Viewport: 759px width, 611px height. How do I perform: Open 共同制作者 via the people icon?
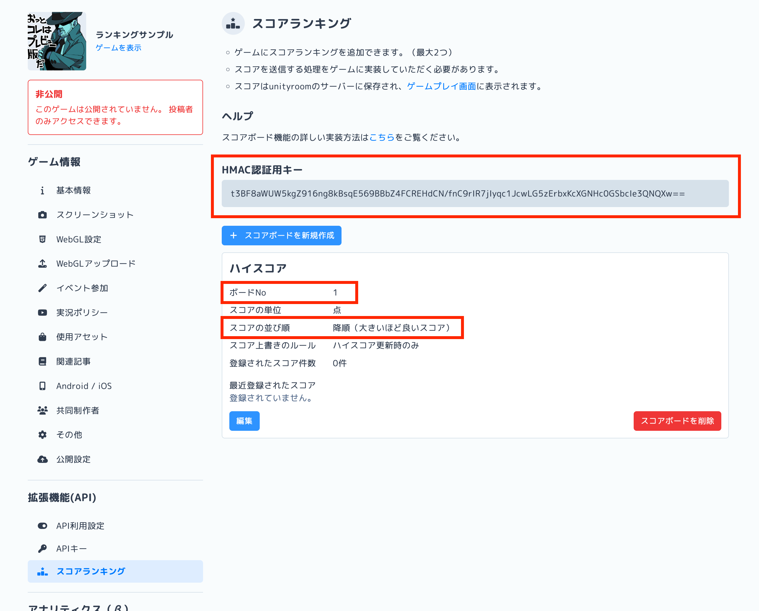pos(43,410)
